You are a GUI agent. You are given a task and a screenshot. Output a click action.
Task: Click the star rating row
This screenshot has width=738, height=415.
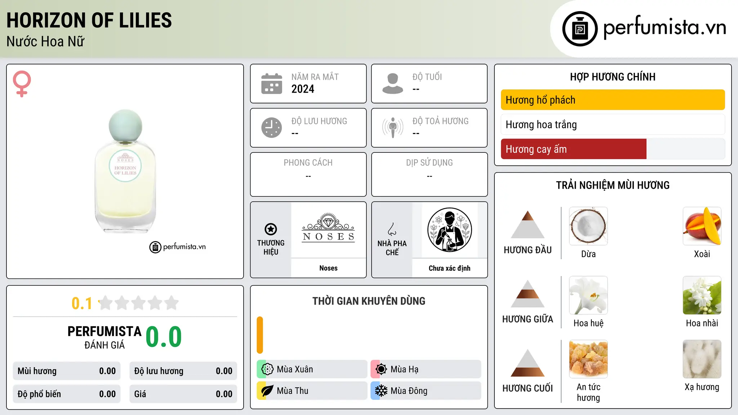coord(139,303)
